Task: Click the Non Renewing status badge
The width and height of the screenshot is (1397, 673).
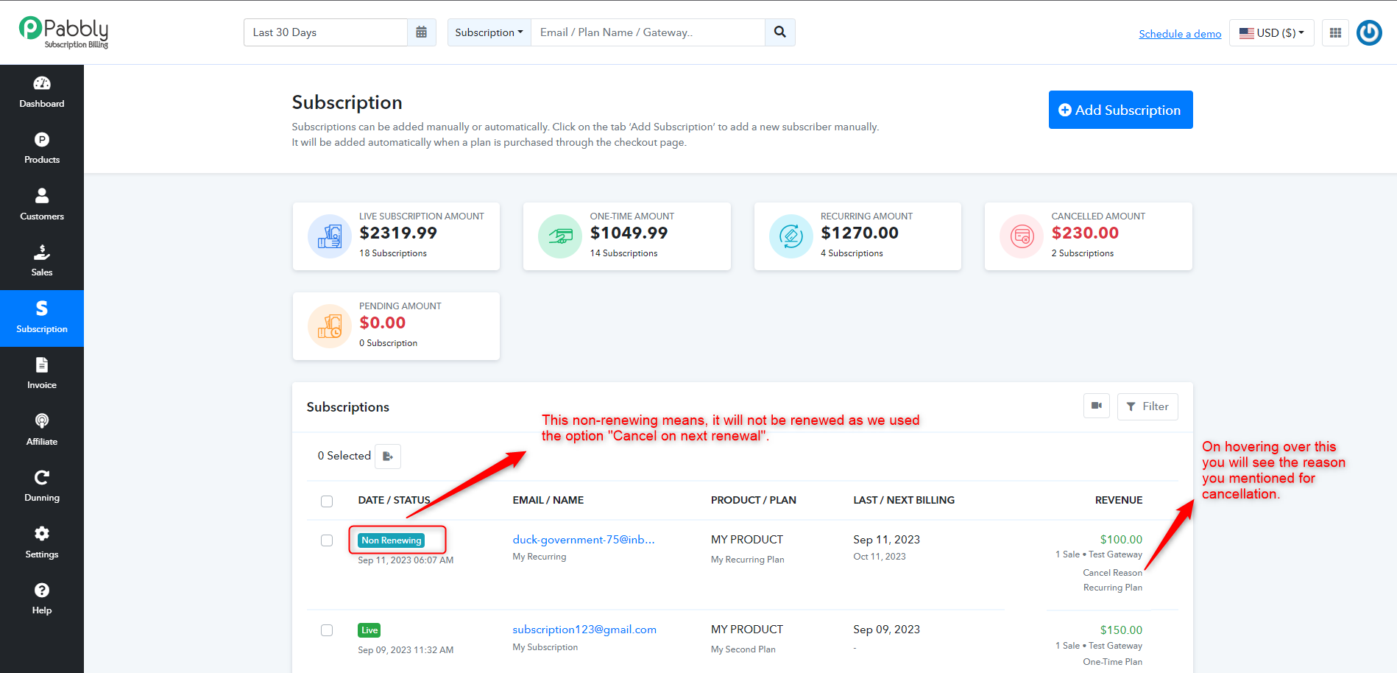Action: point(392,540)
